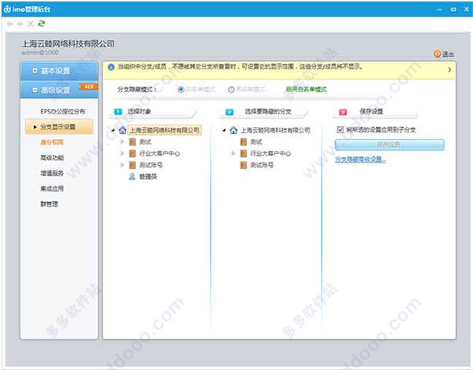Screen dimensions: 473x370
Task: Click the back arrow navigation icon
Action: (10, 24)
